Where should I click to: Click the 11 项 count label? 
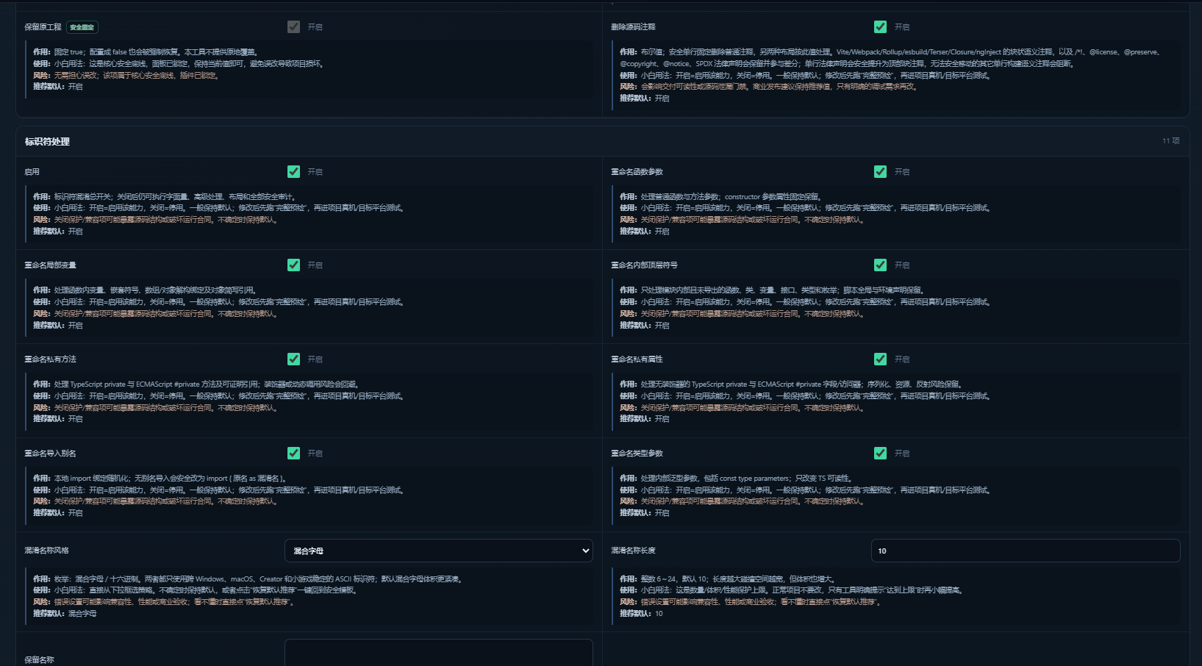1170,140
